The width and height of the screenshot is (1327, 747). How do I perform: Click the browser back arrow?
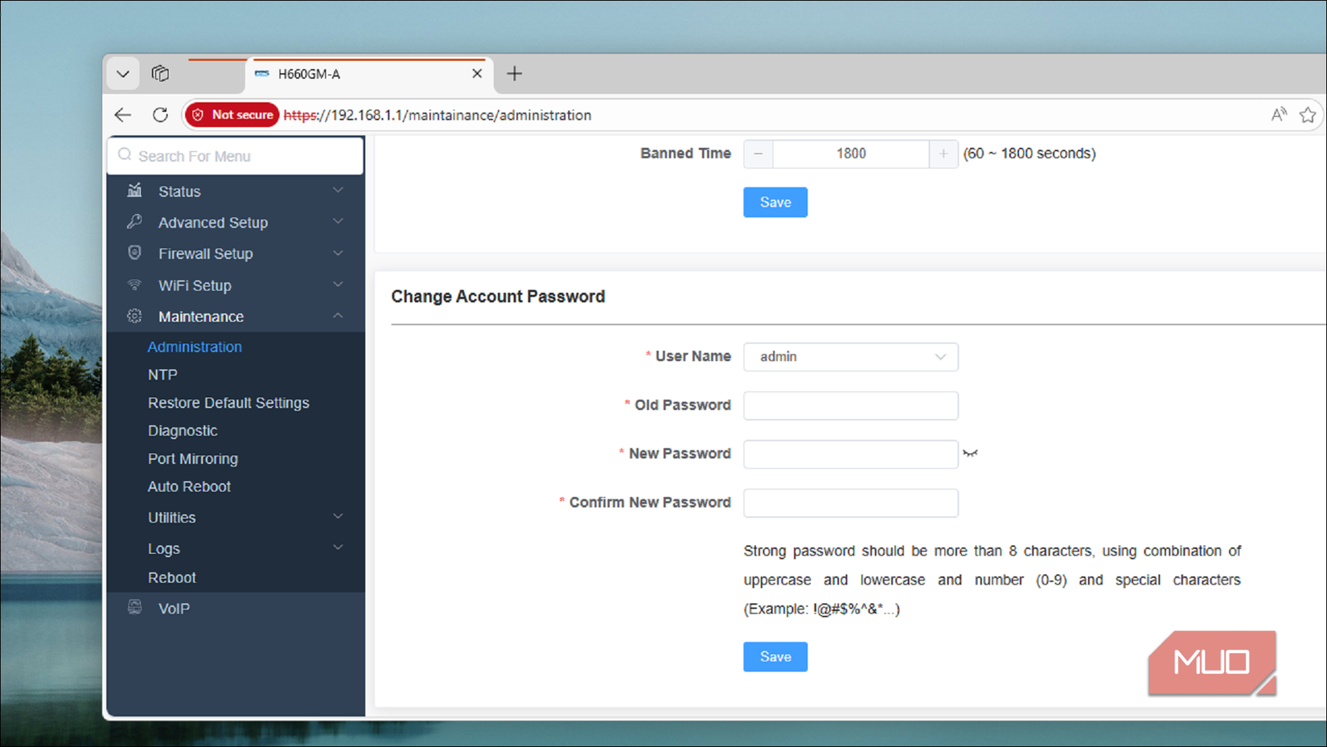[123, 115]
